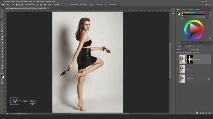This screenshot has height=119, width=213.
Task: Select the Rectangular Marquee tool
Action: [x=2, y=14]
